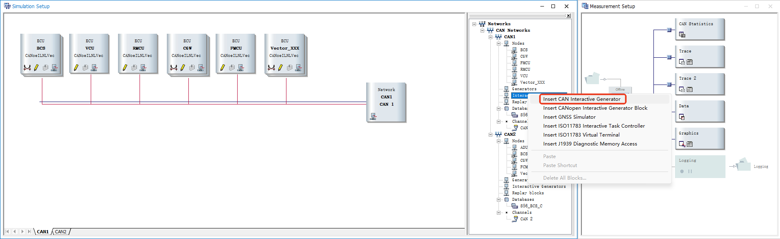Screen dimensions: 780x239
Task: Open the window icon in Trace 2 block
Action: point(682,89)
